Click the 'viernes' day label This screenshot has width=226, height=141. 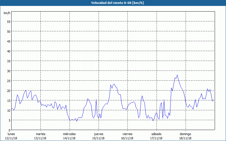pyautogui.click(x=127, y=134)
